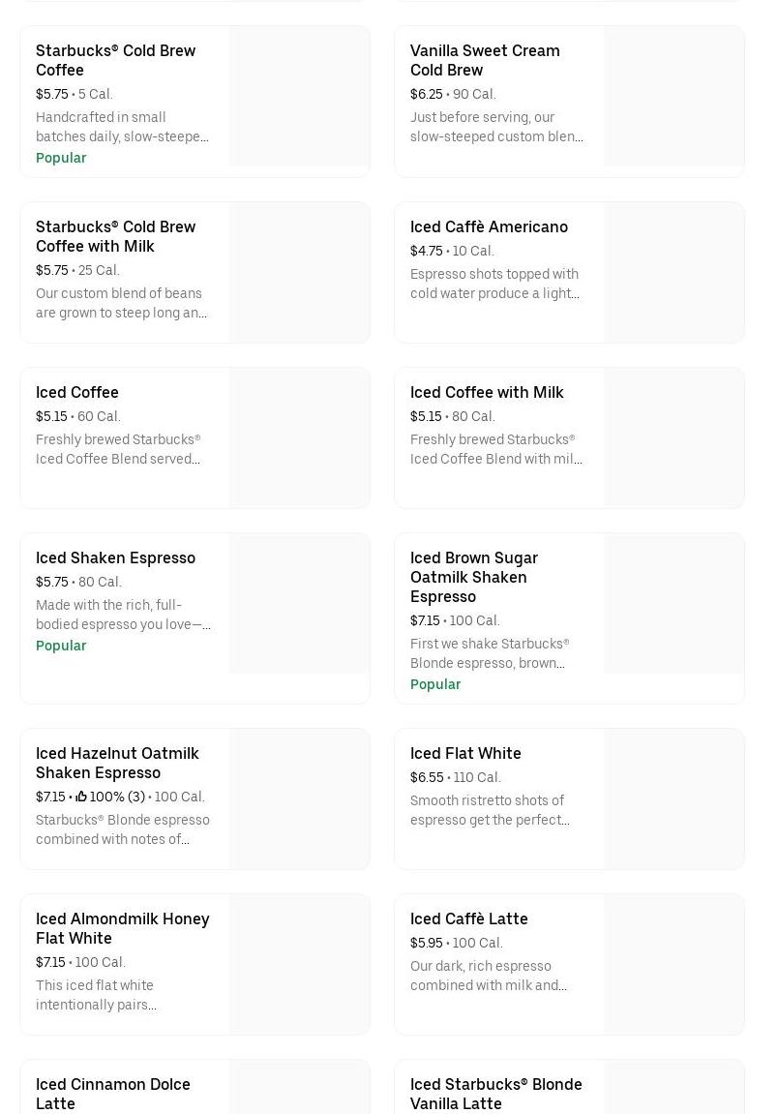
Task: Click the Iced Caffè Americano description text
Action: tap(494, 284)
